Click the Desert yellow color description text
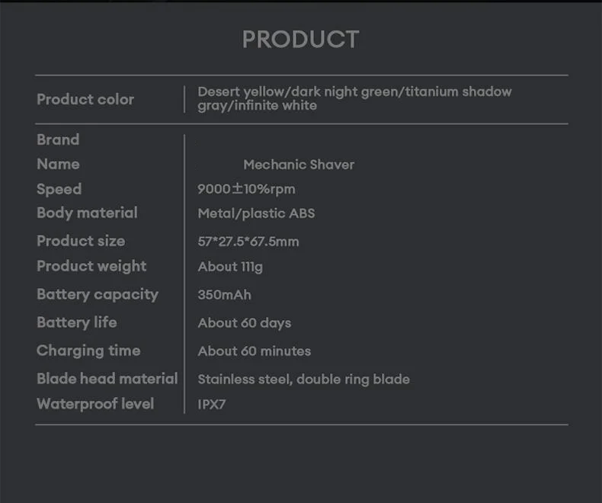 pos(354,98)
